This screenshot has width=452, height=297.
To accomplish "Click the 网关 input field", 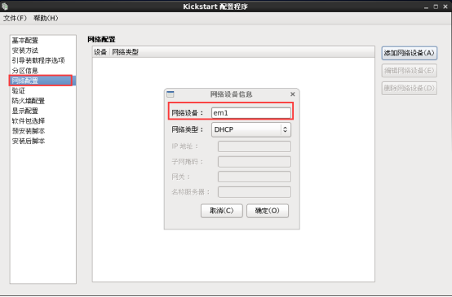I will click(255, 177).
